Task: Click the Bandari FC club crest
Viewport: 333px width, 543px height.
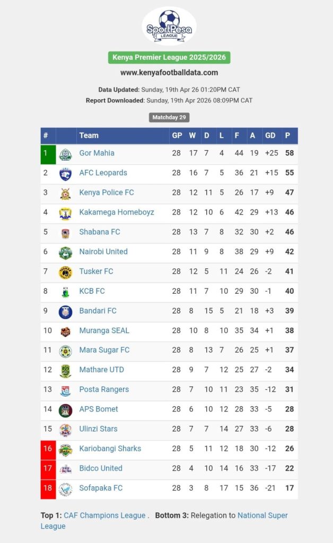Action: click(65, 311)
